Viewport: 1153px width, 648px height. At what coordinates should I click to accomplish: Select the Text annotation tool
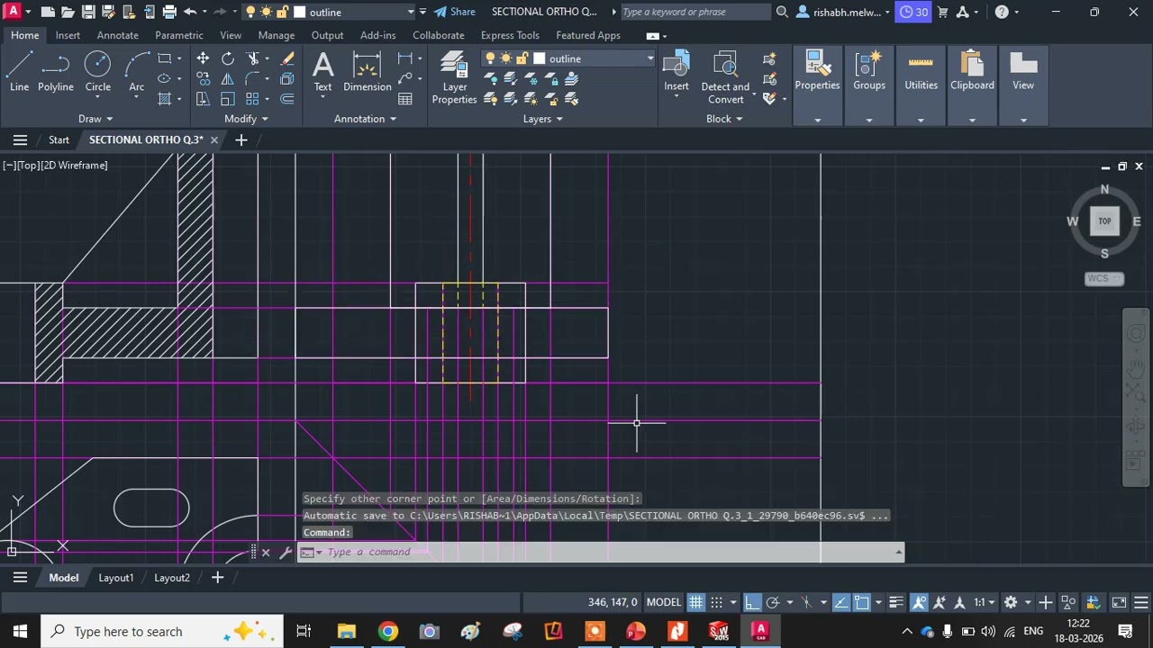(322, 72)
